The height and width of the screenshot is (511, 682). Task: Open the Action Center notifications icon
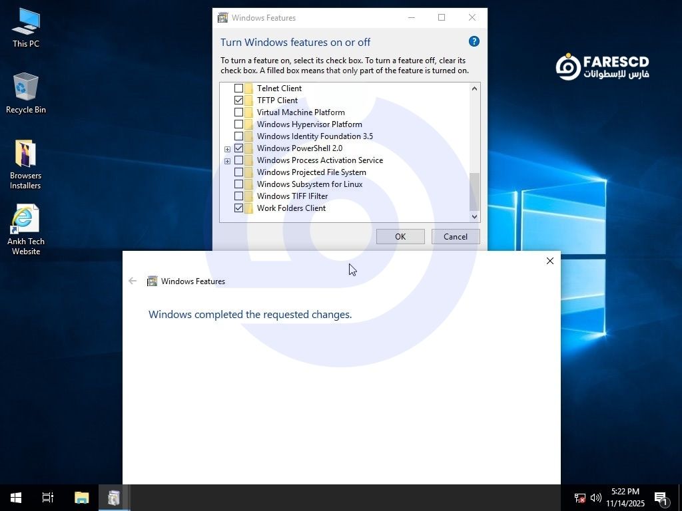click(x=661, y=498)
